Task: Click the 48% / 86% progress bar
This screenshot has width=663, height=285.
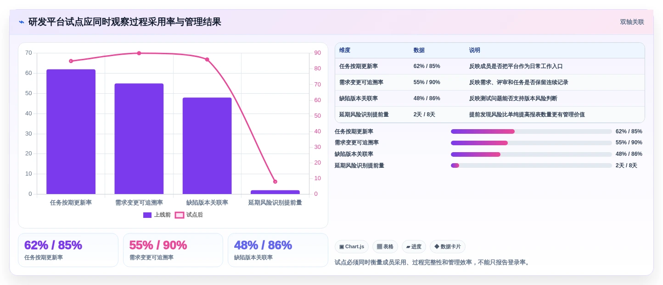Action: pos(531,154)
